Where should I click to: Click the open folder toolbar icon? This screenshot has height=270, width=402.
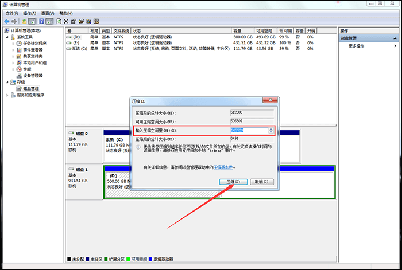tap(82, 22)
